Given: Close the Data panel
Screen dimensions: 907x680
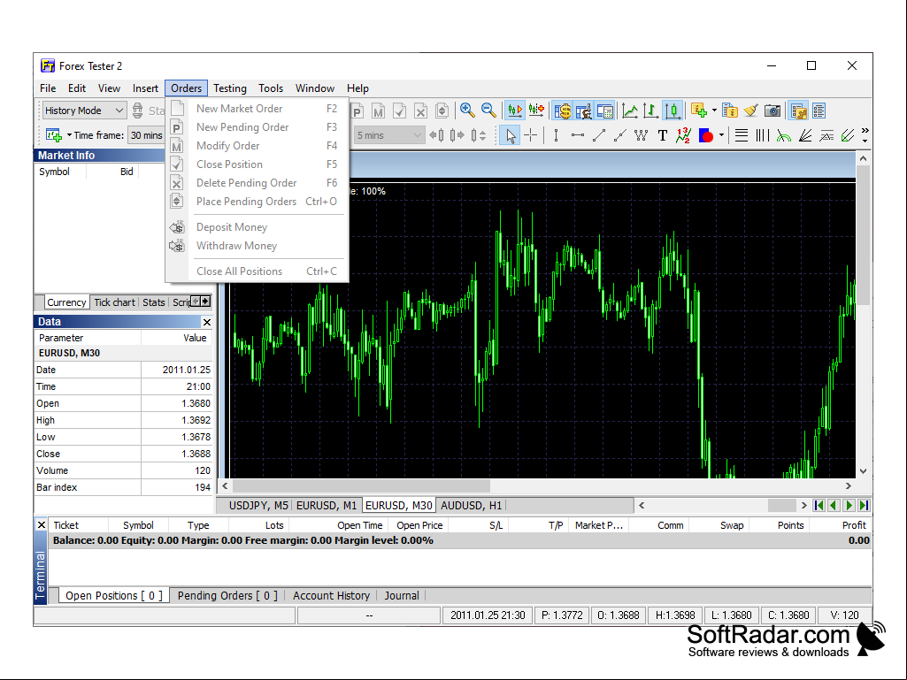Looking at the screenshot, I should point(206,322).
